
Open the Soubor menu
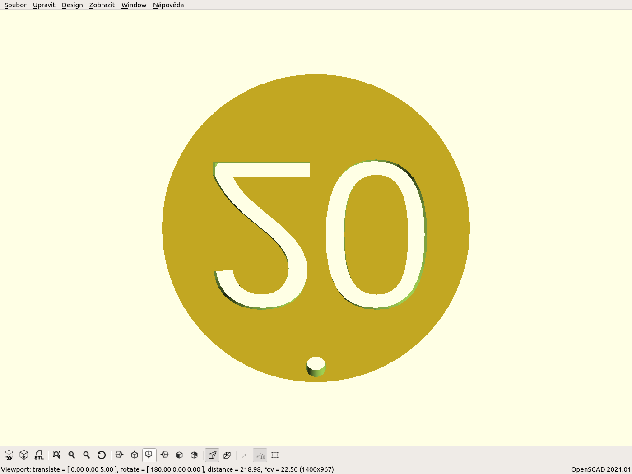(15, 5)
